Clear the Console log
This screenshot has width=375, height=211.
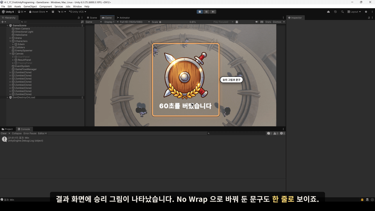[4, 134]
